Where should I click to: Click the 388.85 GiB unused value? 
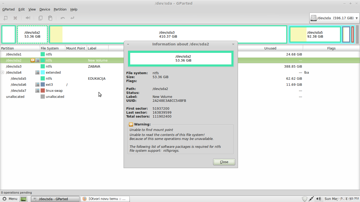pos(293,66)
